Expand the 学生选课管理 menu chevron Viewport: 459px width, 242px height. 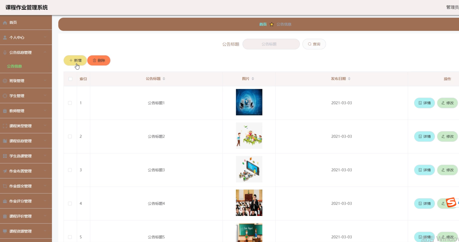[45, 155]
